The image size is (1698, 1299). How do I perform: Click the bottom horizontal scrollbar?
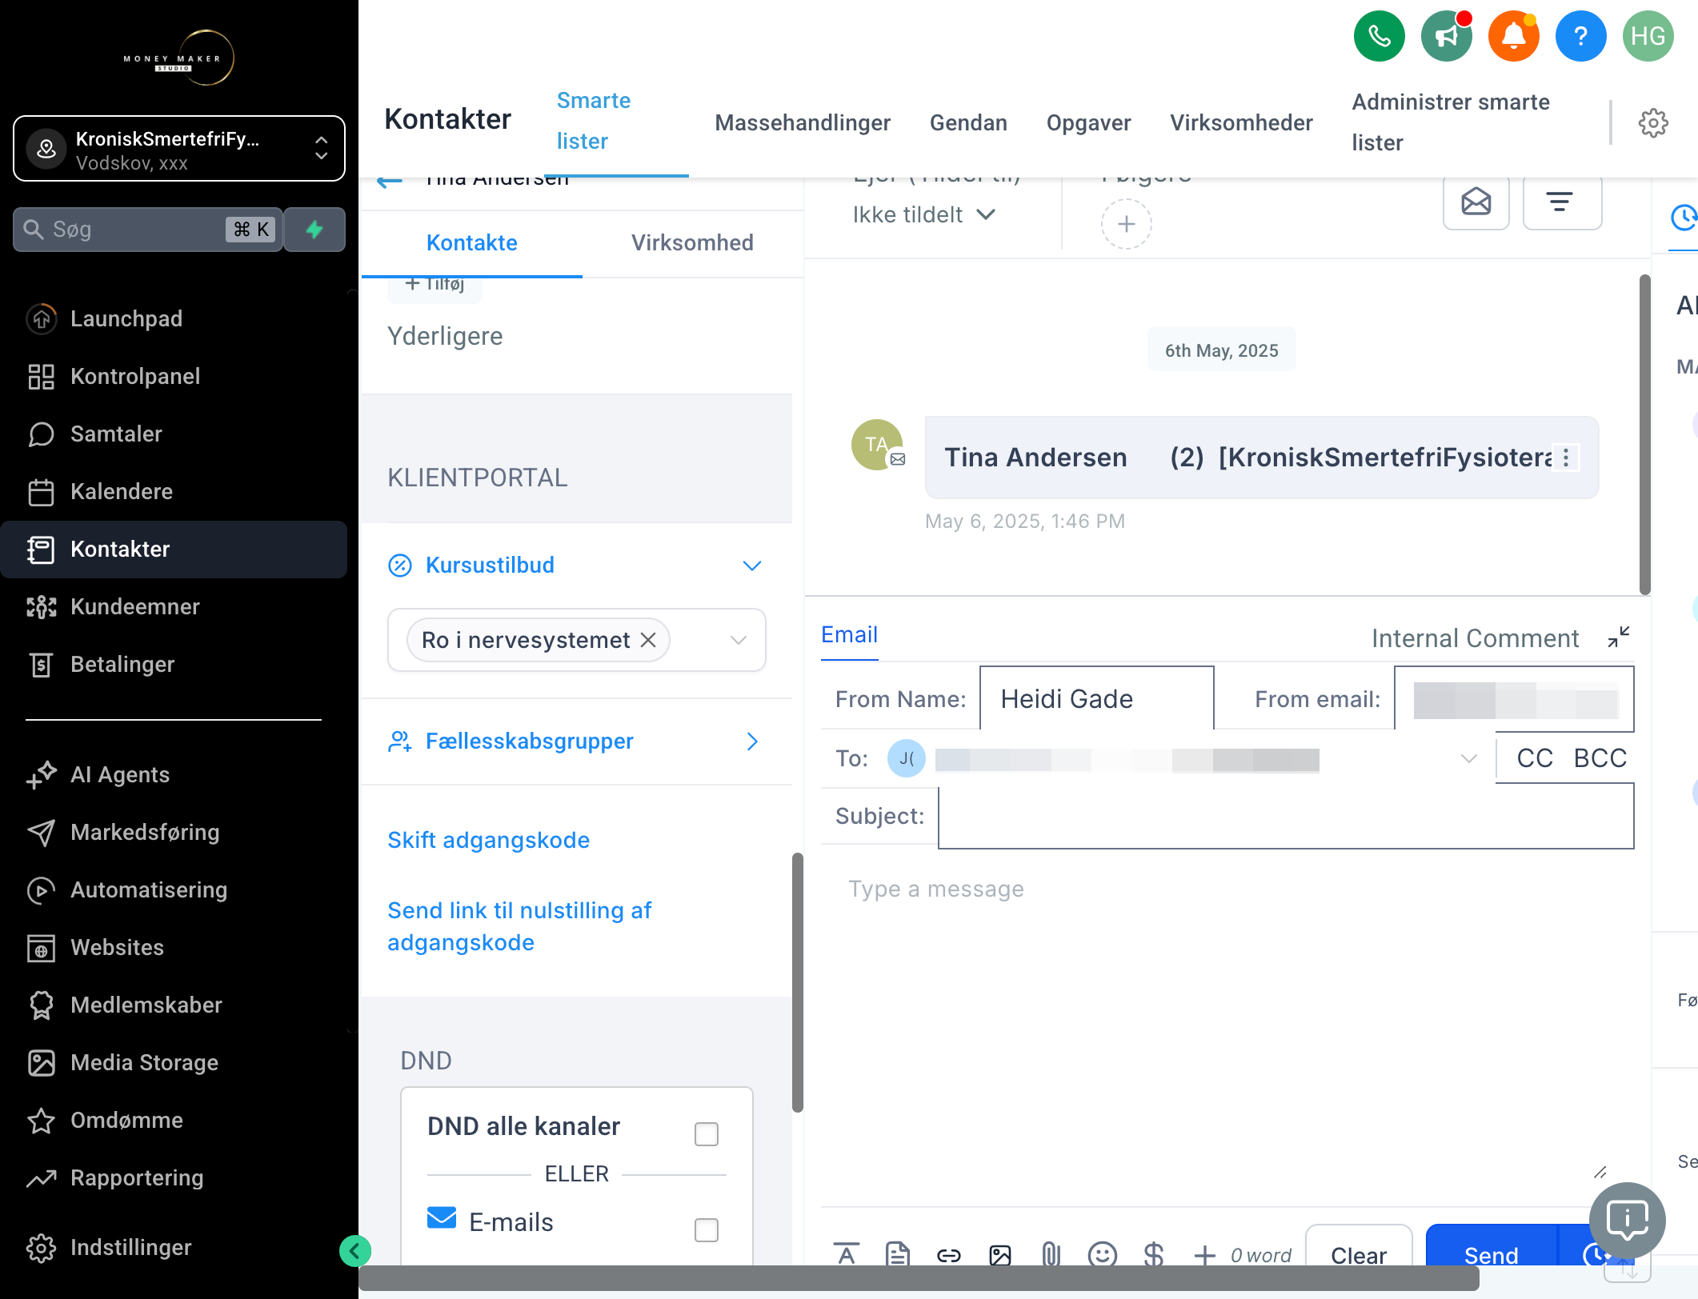pyautogui.click(x=919, y=1277)
